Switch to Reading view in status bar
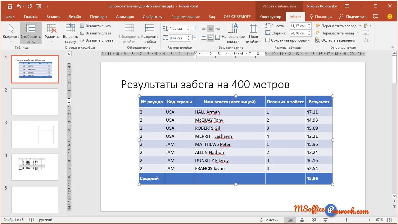The width and height of the screenshot is (398, 224). (314, 220)
